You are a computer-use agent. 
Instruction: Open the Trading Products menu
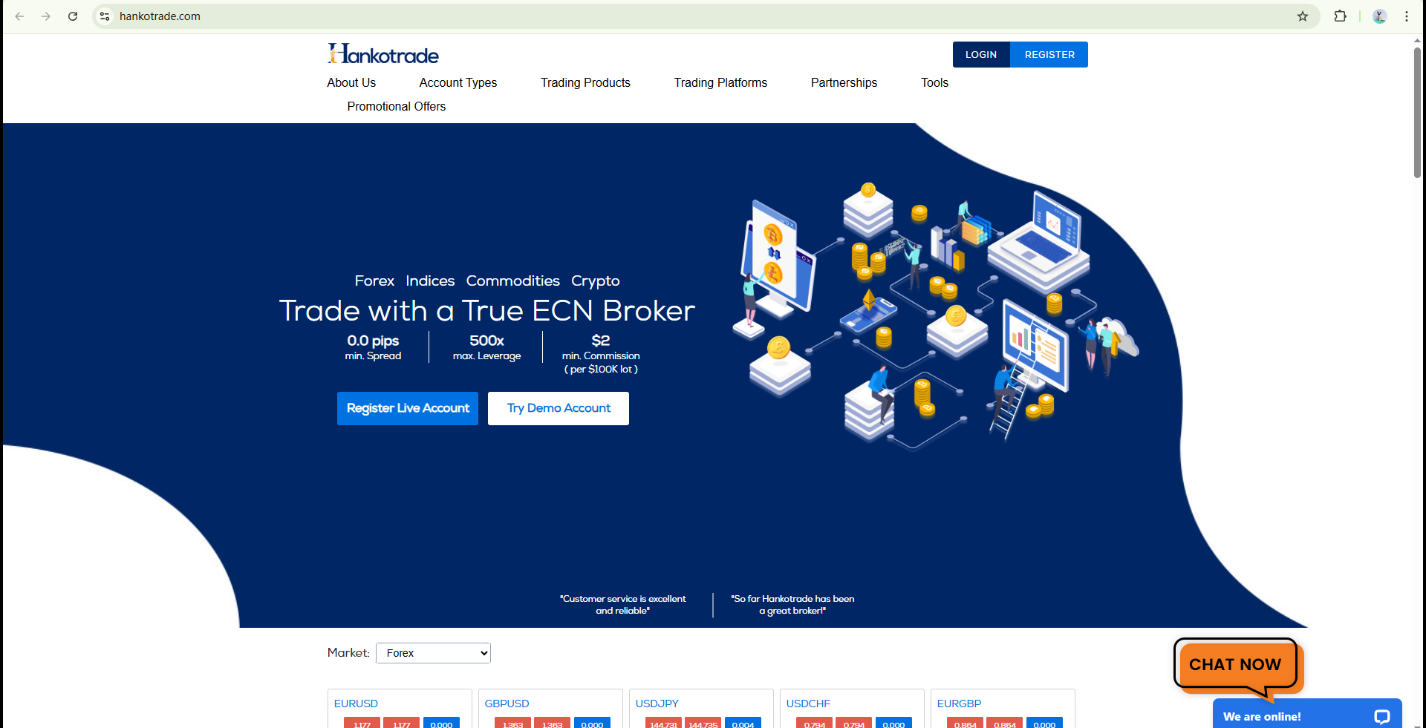[585, 83]
